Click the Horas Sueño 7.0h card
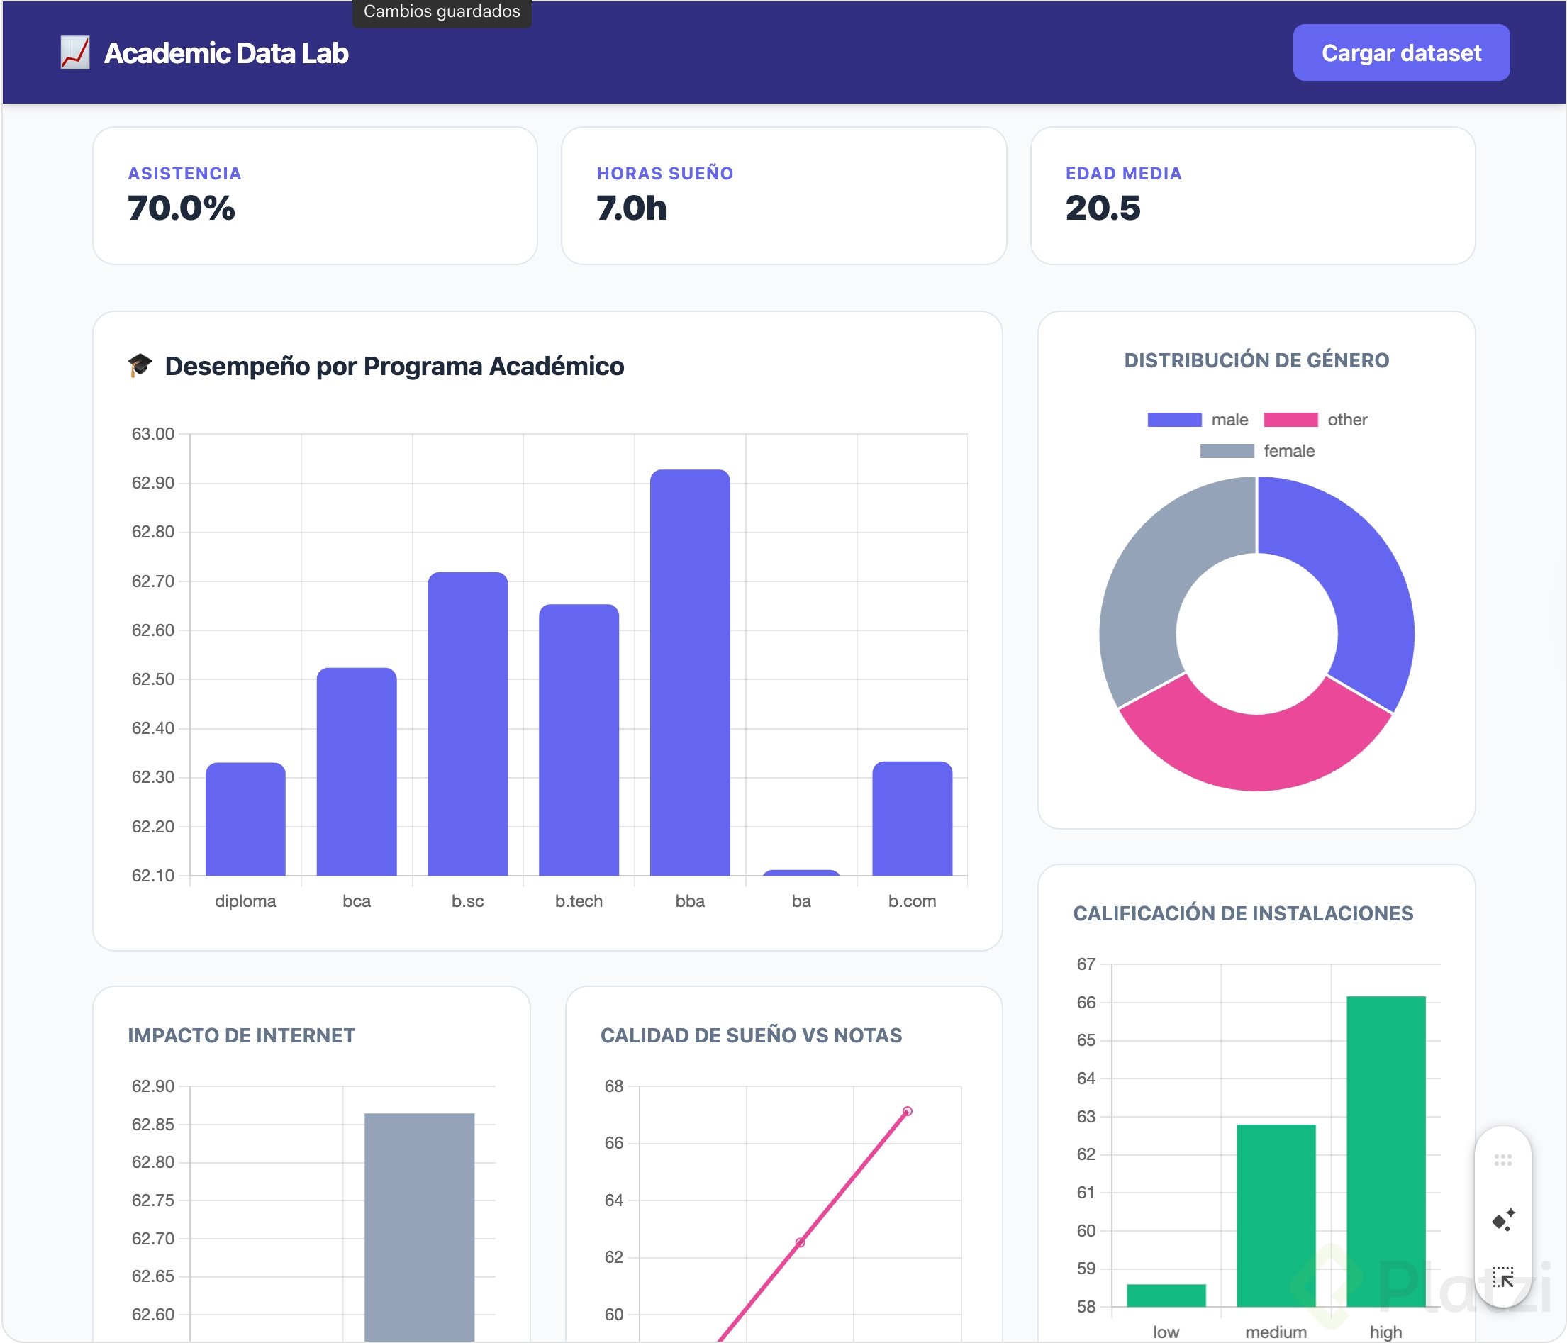The height and width of the screenshot is (1343, 1567). [x=783, y=196]
